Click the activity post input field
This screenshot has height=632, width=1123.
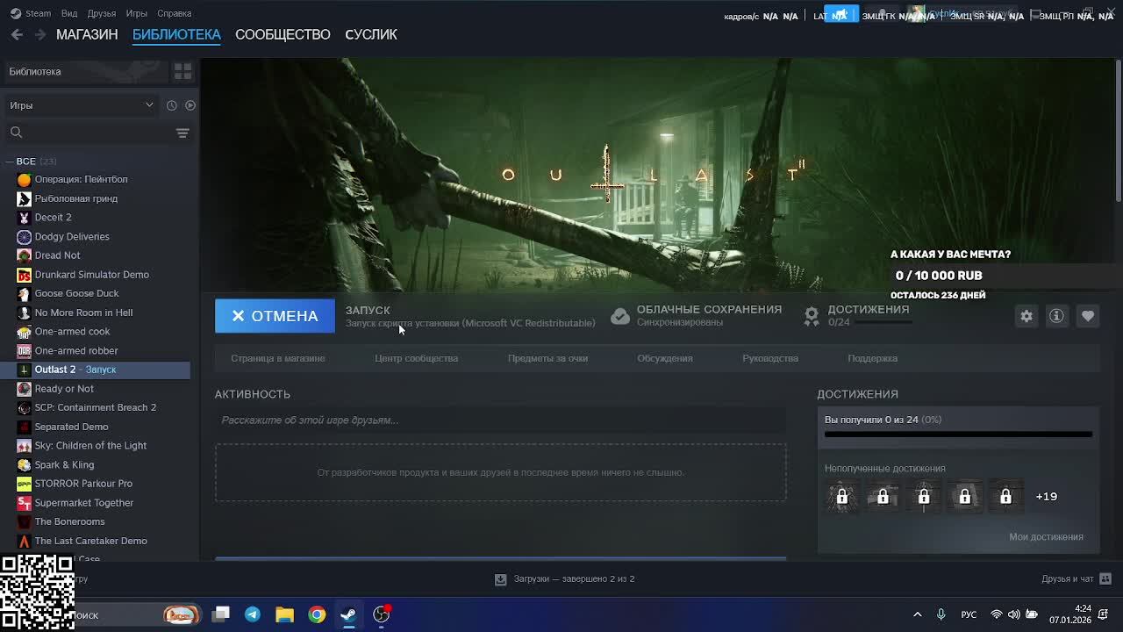pyautogui.click(x=500, y=420)
